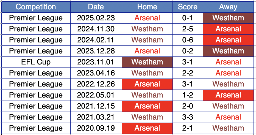Select the date cell 2024.11.30
This screenshot has width=256, height=135.
coord(96,29)
